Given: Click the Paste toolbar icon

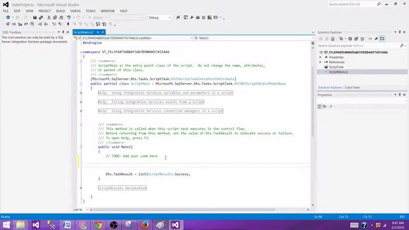Looking at the screenshot, I should pyautogui.click(x=61, y=17).
